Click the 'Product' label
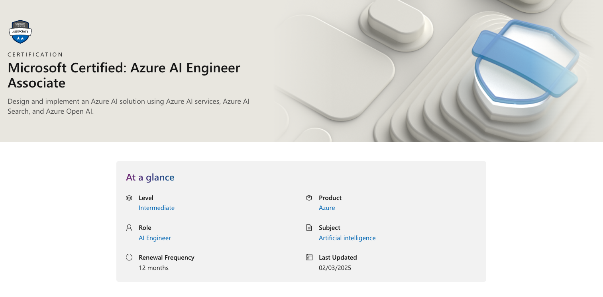 click(x=330, y=198)
